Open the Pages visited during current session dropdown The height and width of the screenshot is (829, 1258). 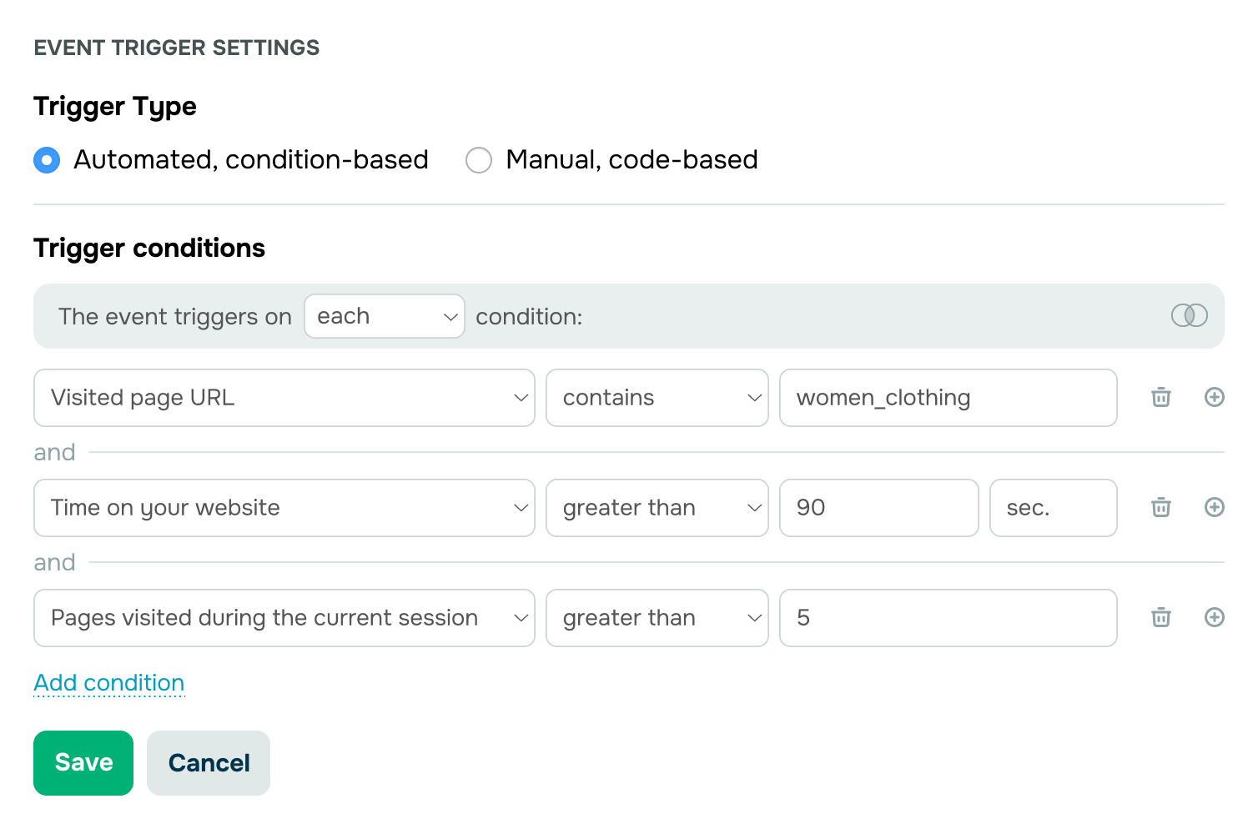click(284, 618)
